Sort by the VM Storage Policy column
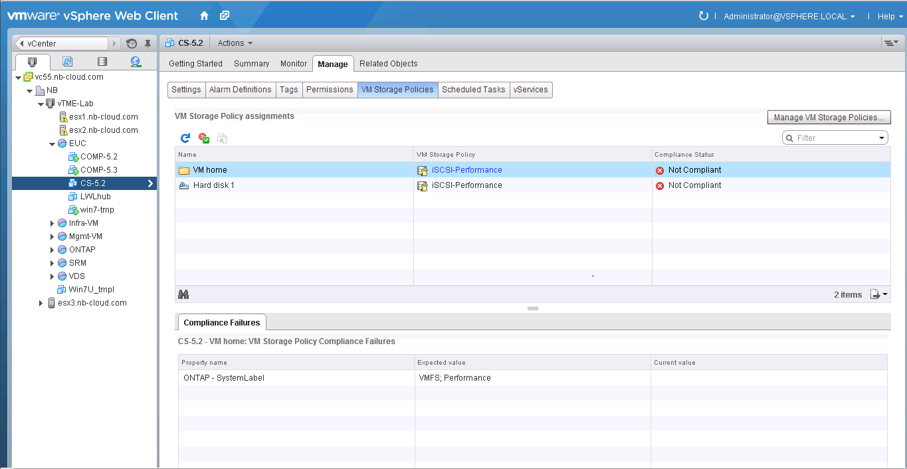This screenshot has width=907, height=469. (533, 155)
